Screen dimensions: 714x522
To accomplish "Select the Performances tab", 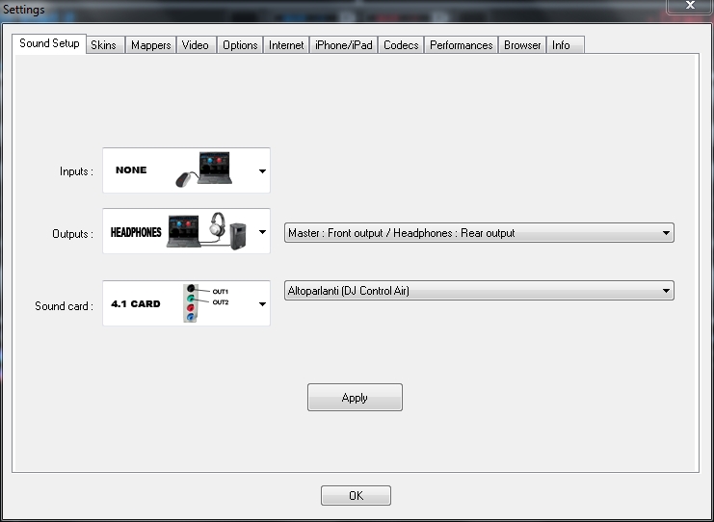I will tap(462, 45).
